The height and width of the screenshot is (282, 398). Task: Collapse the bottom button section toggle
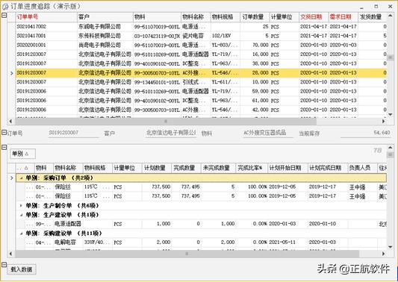4,265
